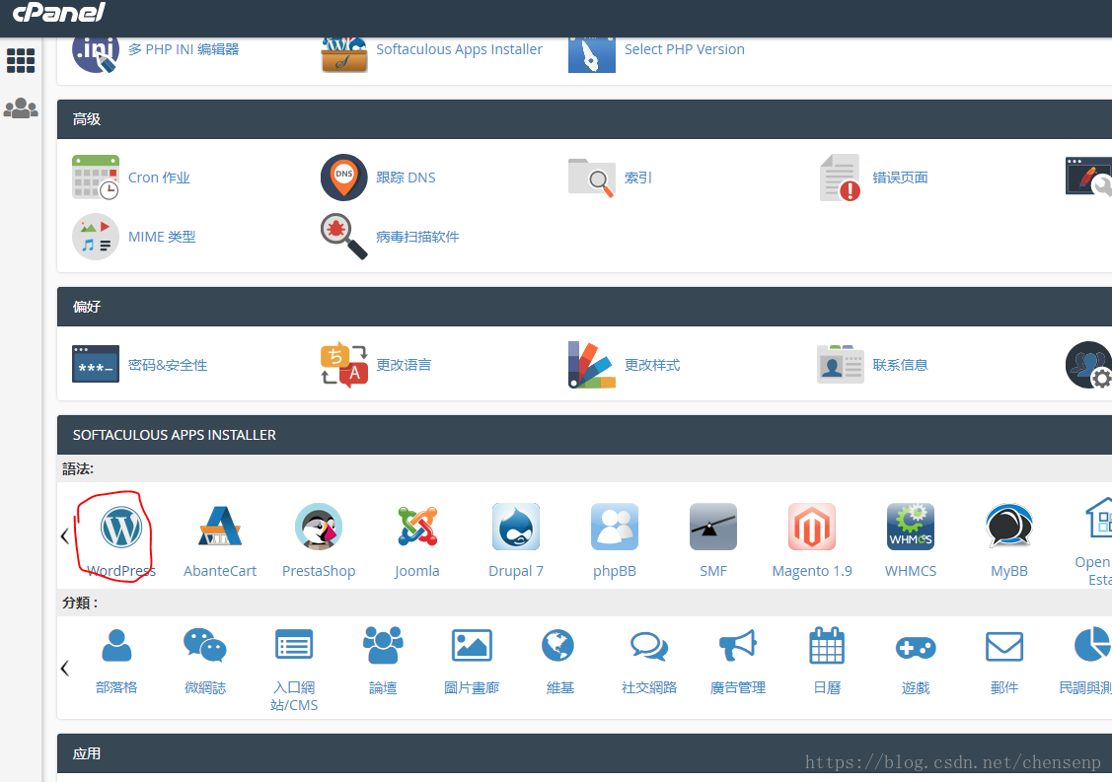Open the 索引 folder search icon
Viewport: 1112px width, 782px height.
tap(591, 178)
